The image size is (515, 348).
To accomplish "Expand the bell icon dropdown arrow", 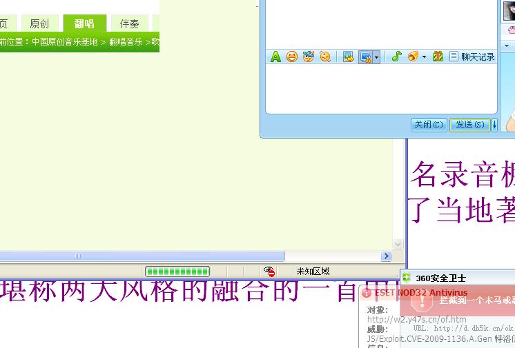I will tap(424, 58).
